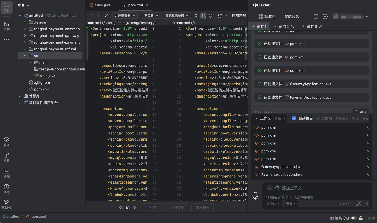Click the 拒绝 button under diff
The height and width of the screenshot is (223, 377).
click(153, 207)
